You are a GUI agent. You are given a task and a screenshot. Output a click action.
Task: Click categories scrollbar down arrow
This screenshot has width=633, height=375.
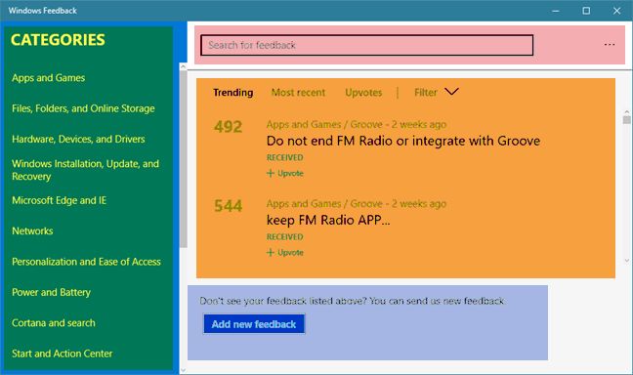point(184,369)
